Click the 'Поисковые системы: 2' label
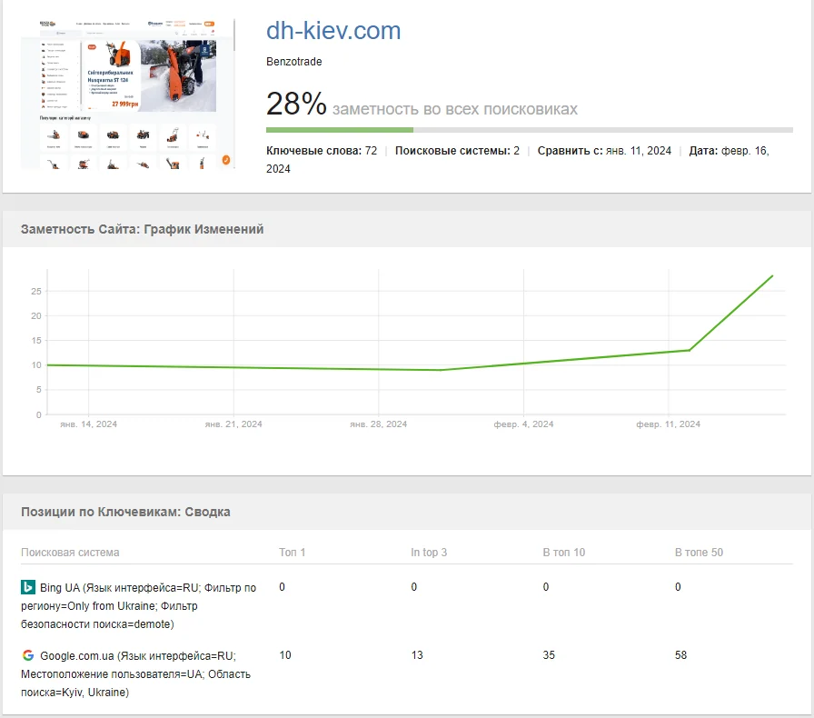Screen dimensions: 814x718 [457, 151]
